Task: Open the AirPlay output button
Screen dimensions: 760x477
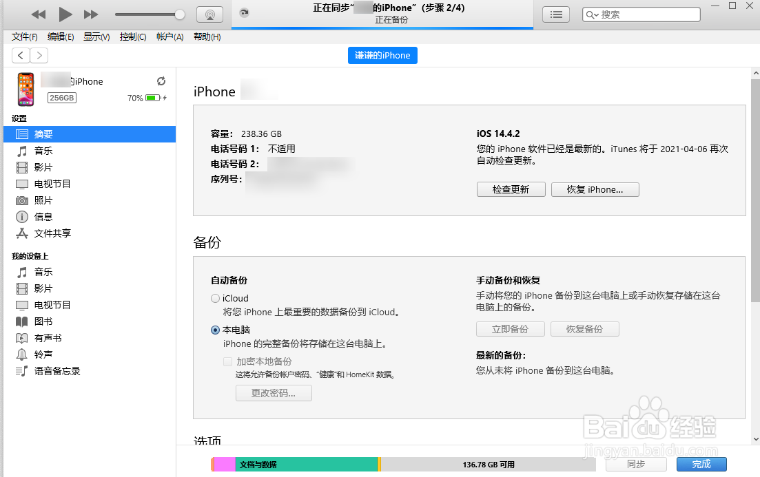Action: 210,14
